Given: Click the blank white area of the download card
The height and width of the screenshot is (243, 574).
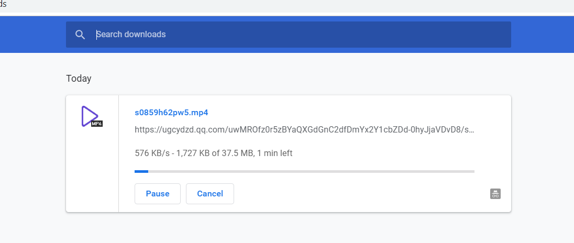Looking at the screenshot, I should tap(367, 194).
